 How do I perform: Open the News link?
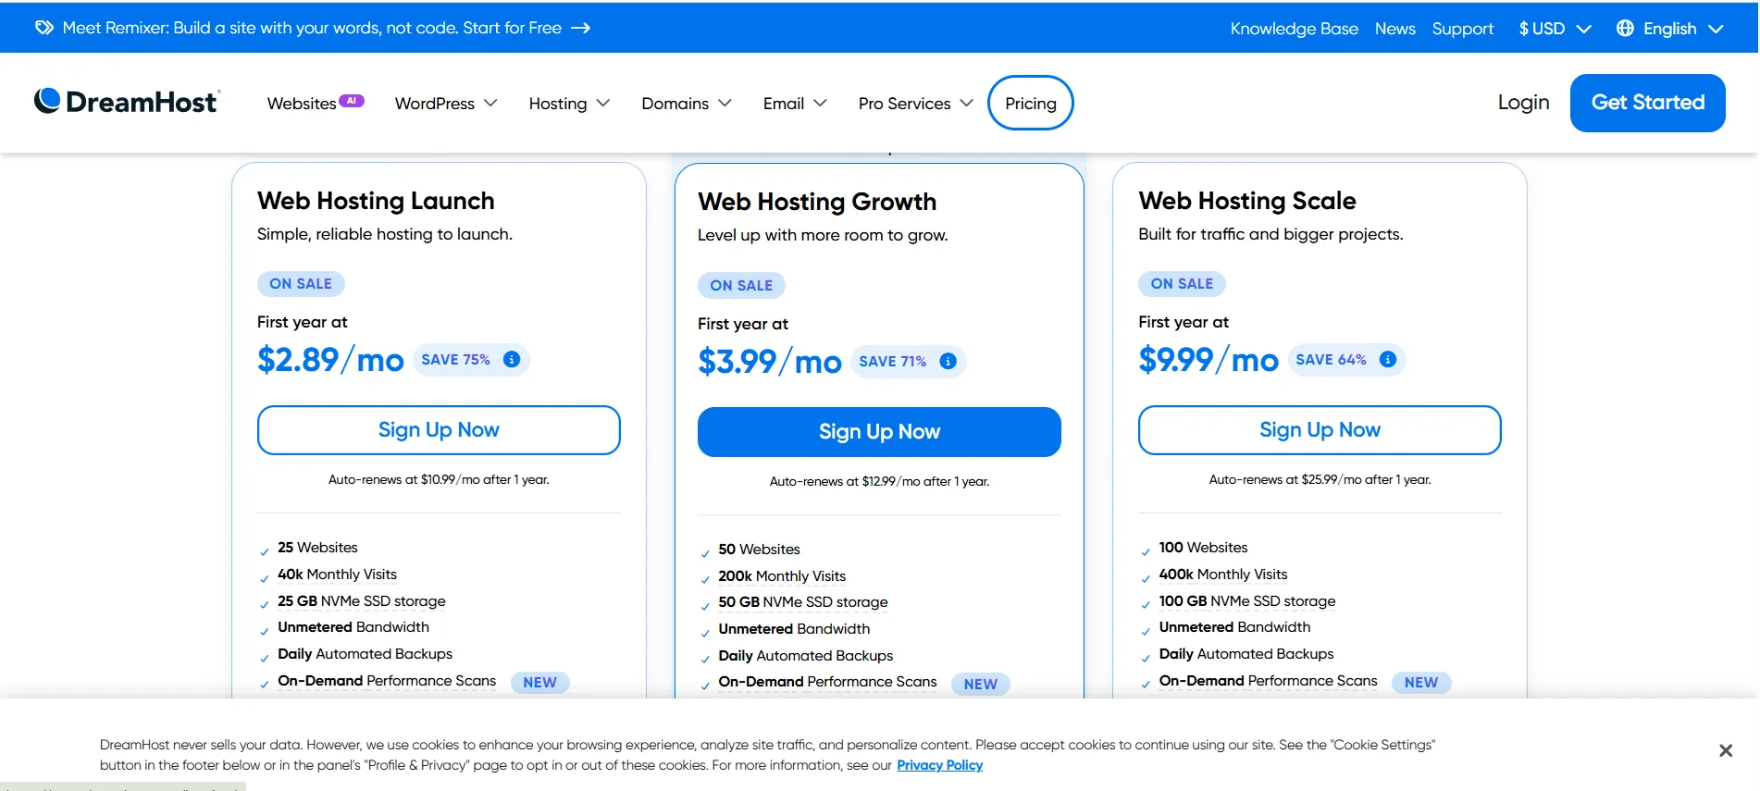pyautogui.click(x=1394, y=29)
